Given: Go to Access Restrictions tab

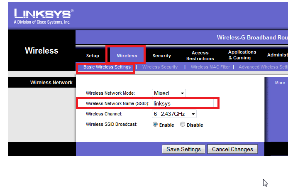Looking at the screenshot, I should [x=200, y=56].
